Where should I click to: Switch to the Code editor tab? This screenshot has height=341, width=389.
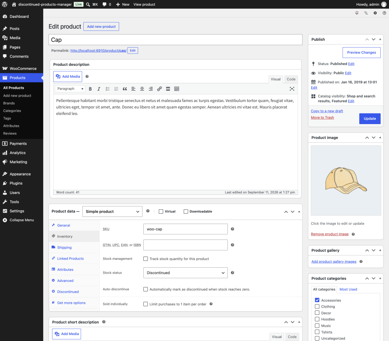click(x=291, y=79)
